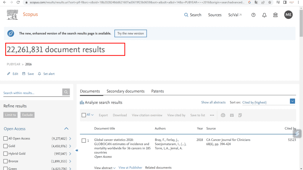Viewport: 303px width, 170px height.
Task: Select document 1 checkbox
Action: coord(84,141)
